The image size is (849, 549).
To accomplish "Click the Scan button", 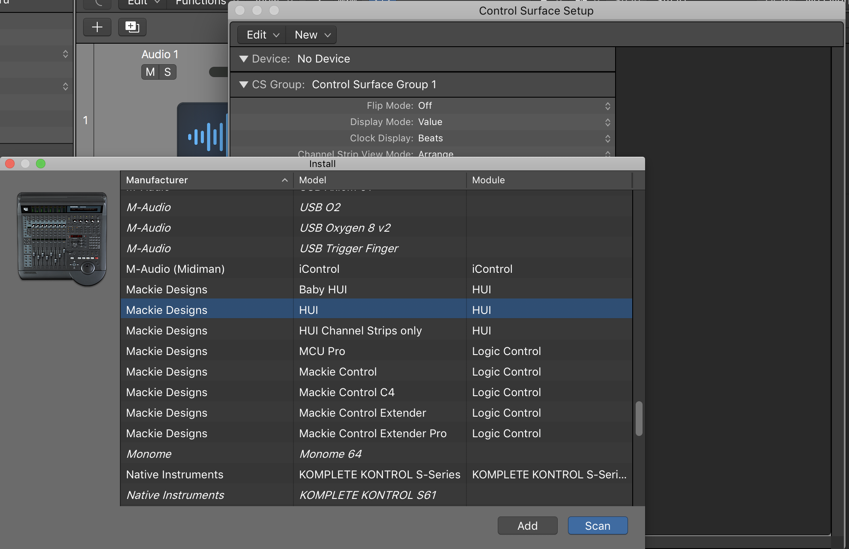I will (598, 525).
